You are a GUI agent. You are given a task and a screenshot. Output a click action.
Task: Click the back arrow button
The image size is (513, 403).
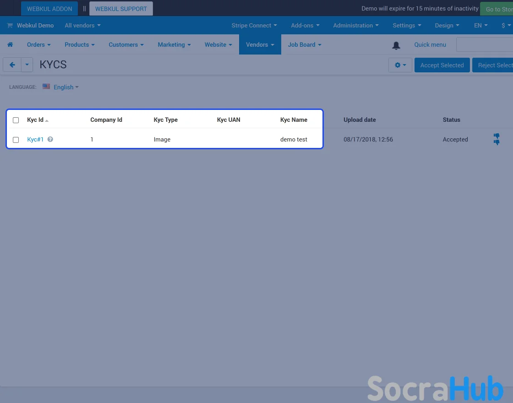12,65
